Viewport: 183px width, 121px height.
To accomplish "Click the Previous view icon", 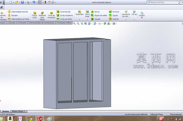I will (x=82, y=24).
